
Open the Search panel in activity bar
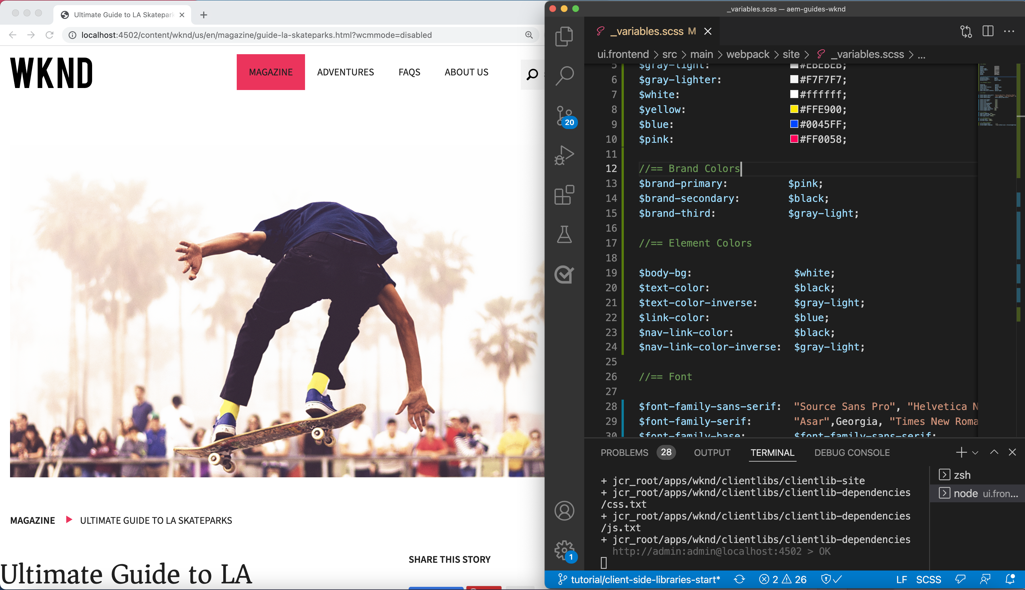[x=564, y=76]
